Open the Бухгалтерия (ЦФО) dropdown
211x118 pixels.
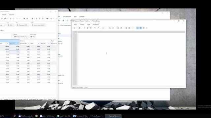point(39,25)
